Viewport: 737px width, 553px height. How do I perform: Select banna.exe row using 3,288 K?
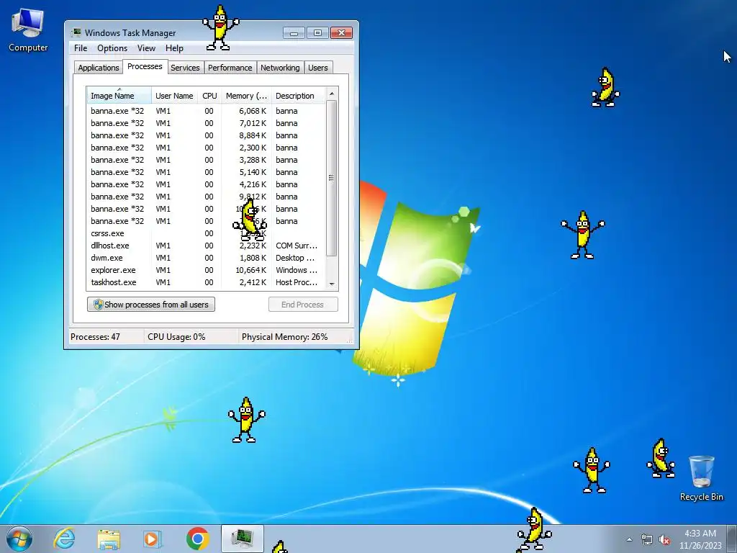[x=206, y=160]
